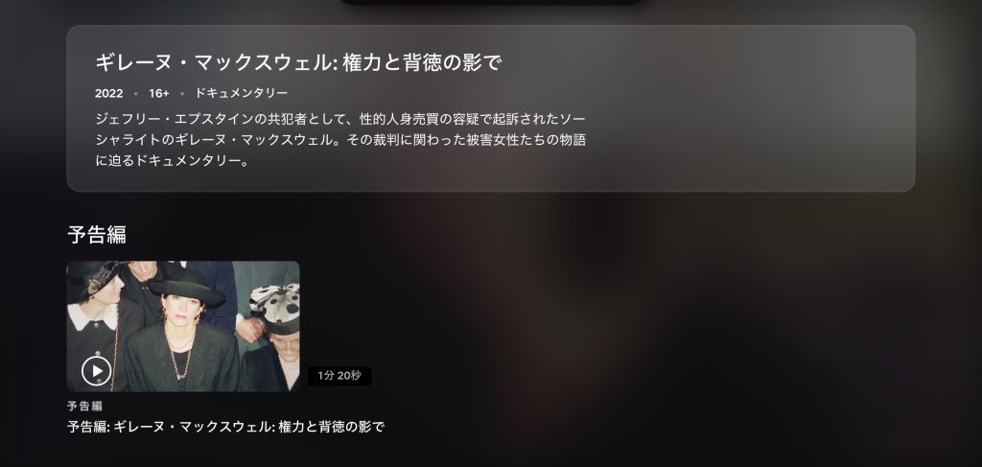The width and height of the screenshot is (982, 467).
Task: Click the gold chain necklace in the thumbnail
Action: [180, 354]
